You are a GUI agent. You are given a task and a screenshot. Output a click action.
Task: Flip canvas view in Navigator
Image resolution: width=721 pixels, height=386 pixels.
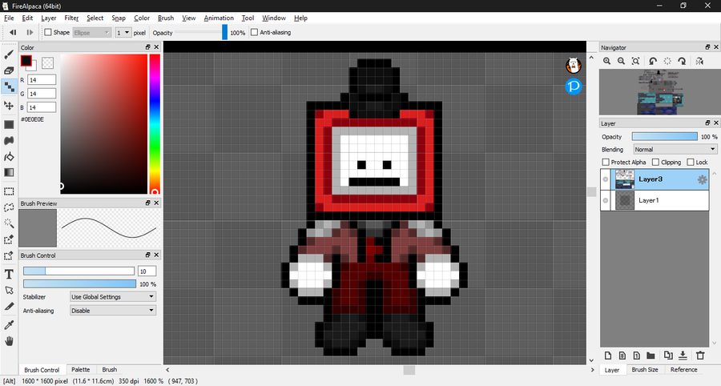[x=699, y=61]
